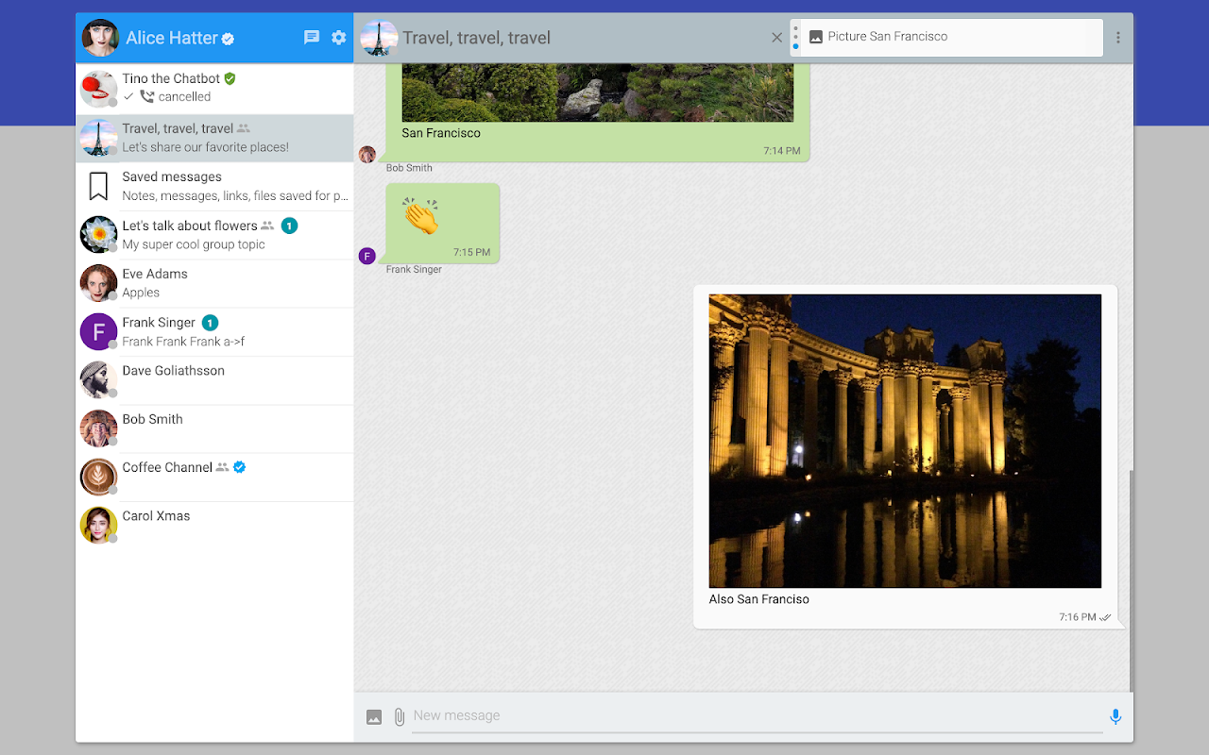Open the three-dot chat options menu
Image resolution: width=1209 pixels, height=755 pixels.
point(1118,38)
